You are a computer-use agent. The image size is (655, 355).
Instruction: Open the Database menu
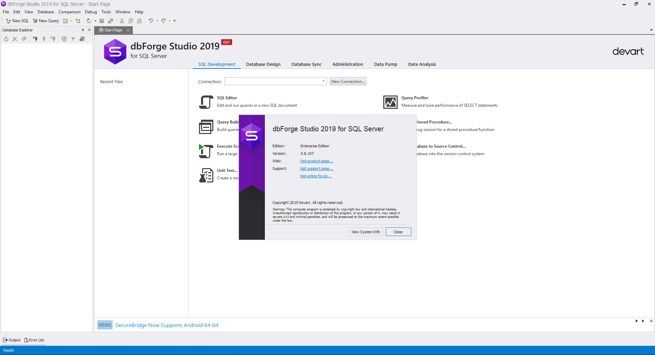pos(46,12)
